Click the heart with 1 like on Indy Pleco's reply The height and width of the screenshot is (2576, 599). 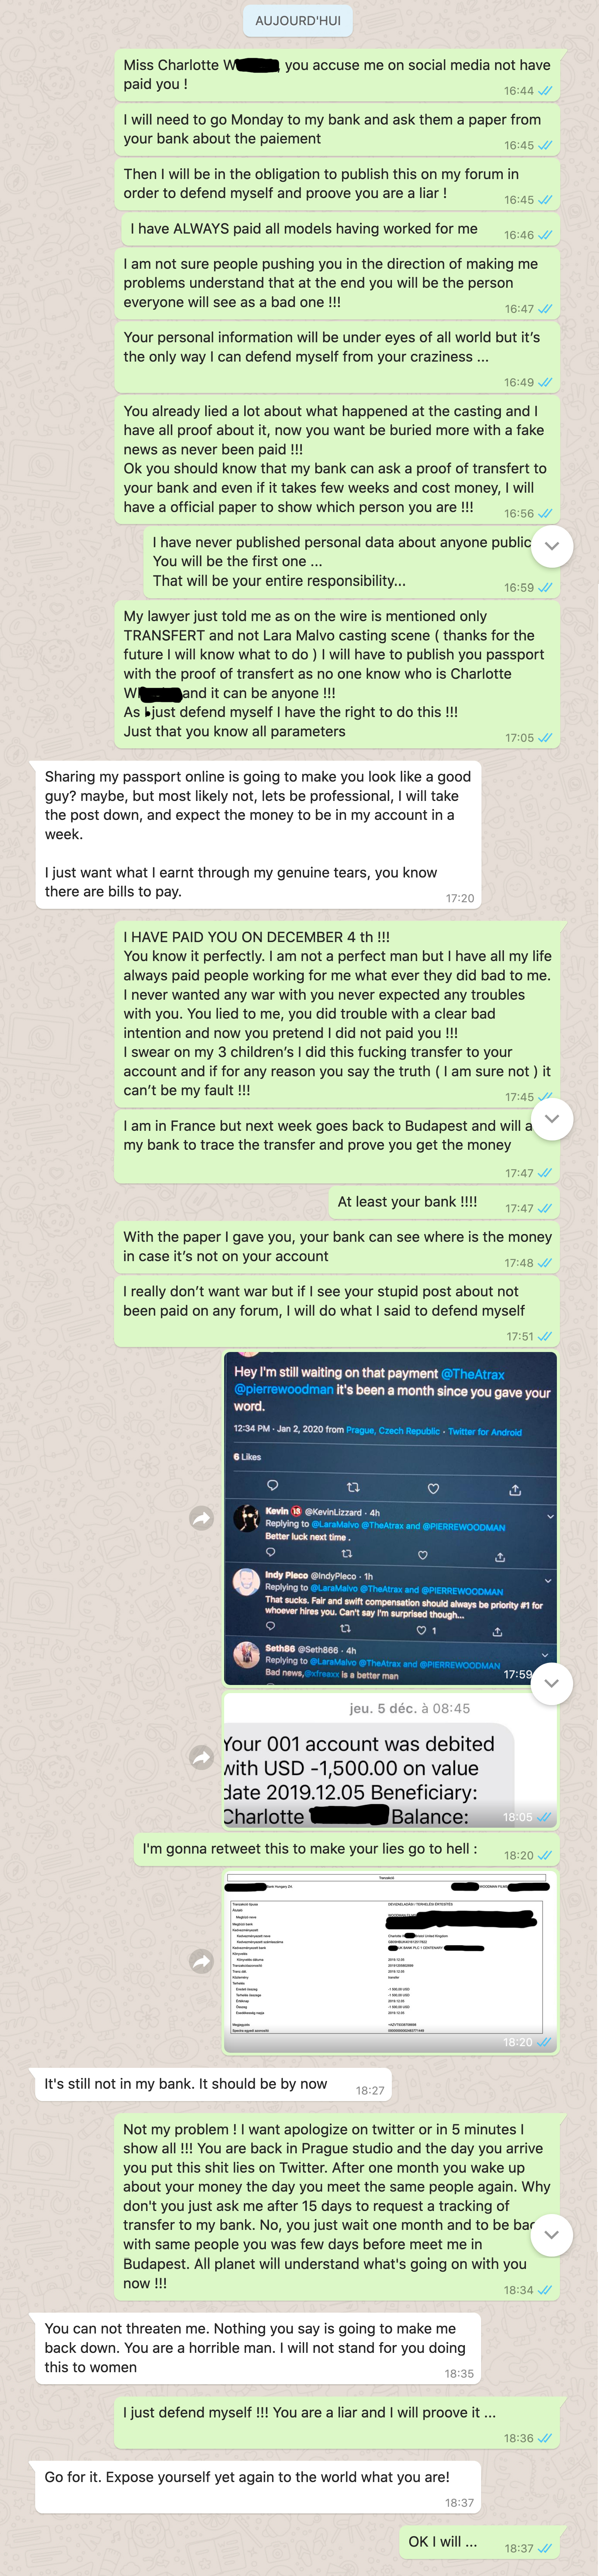[x=426, y=1630]
